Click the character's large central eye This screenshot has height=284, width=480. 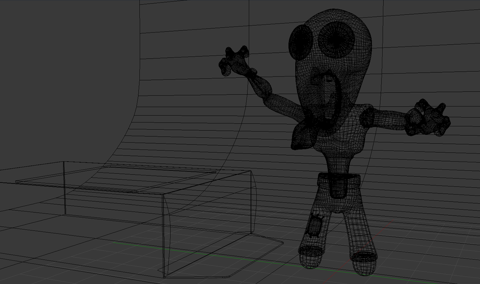[x=336, y=40]
